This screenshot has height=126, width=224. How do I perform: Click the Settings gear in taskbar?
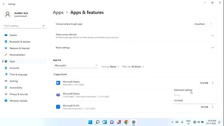[133, 122]
